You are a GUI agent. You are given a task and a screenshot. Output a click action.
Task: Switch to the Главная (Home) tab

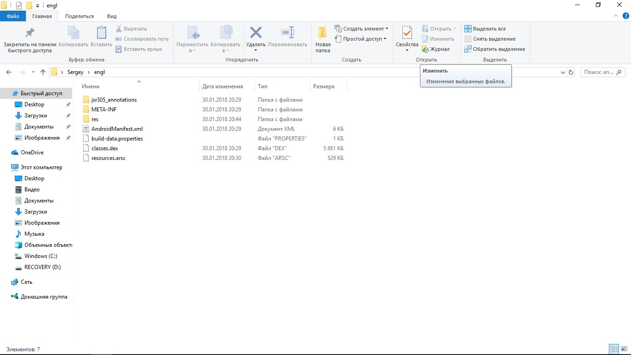[x=42, y=16]
